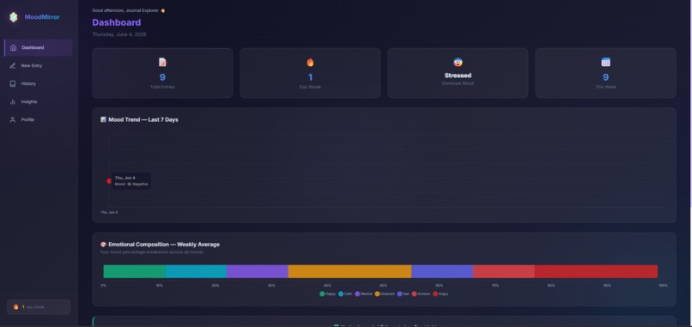The image size is (692, 327).
Task: Click the Stressed dominant mood text
Action: pos(458,76)
